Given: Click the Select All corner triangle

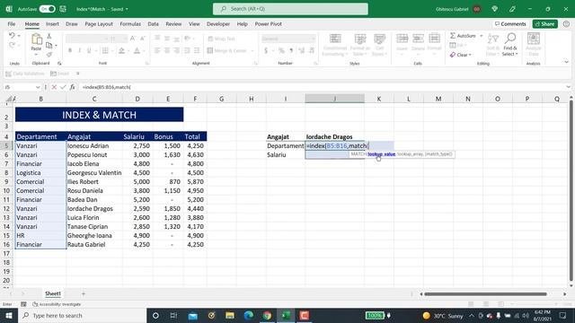Looking at the screenshot, I should click(x=10, y=99).
